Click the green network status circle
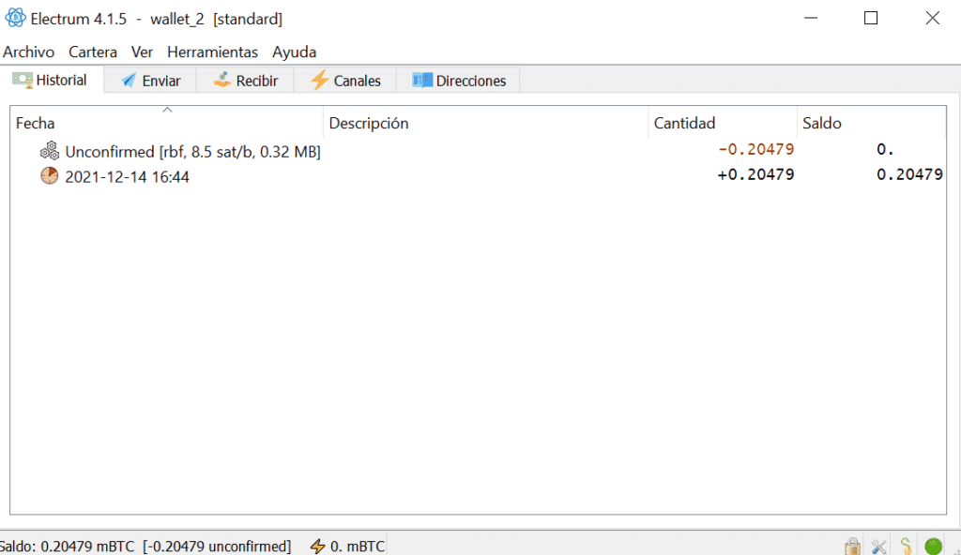Screen dimensions: 961x555 (x=933, y=546)
